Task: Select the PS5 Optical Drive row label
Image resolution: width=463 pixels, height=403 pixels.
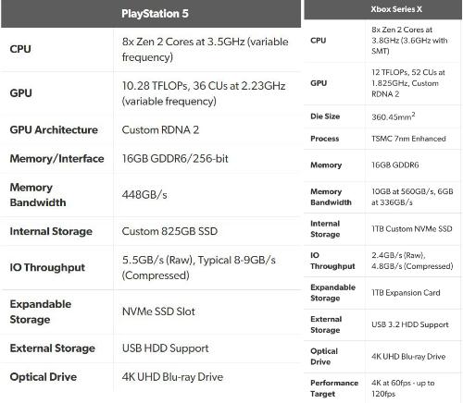Action: [44, 377]
